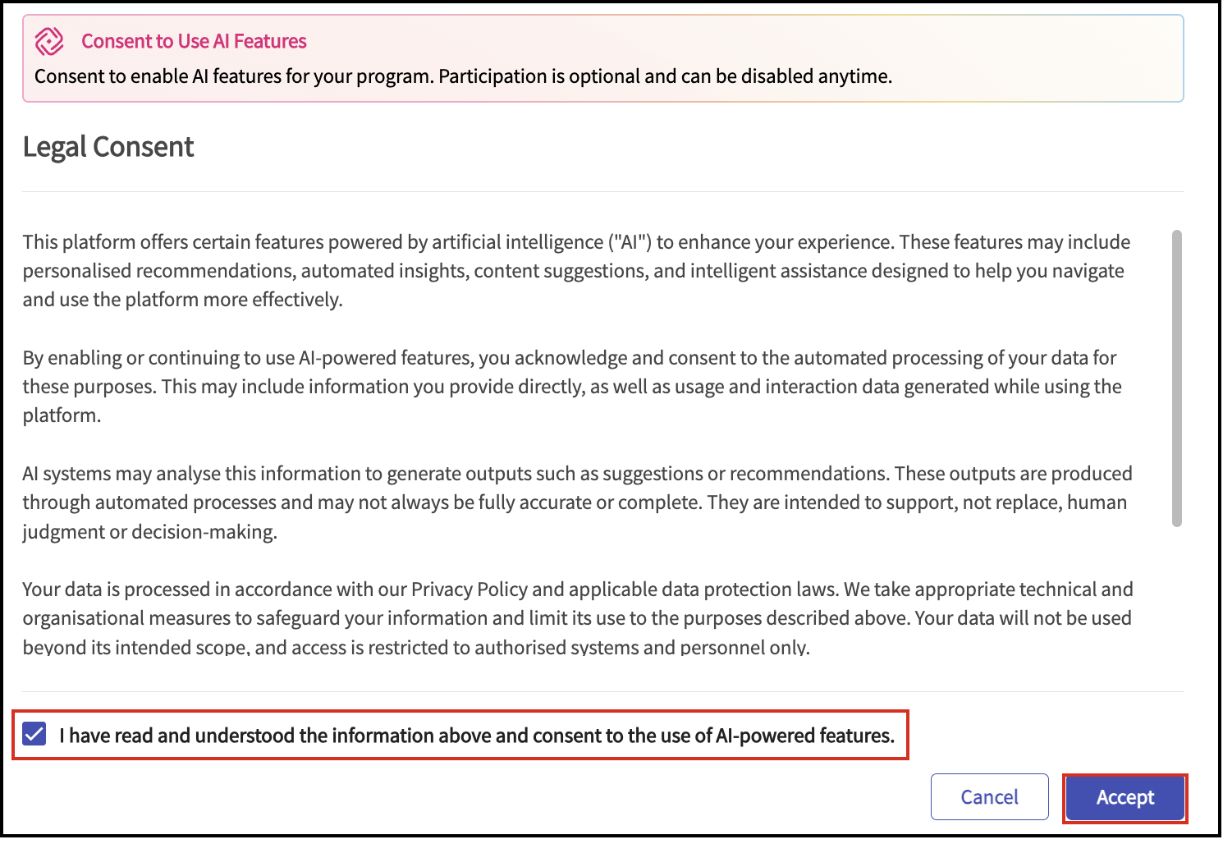Click the "Privacy Policy" text in legal terms
This screenshot has height=844, width=1223.
(x=469, y=589)
